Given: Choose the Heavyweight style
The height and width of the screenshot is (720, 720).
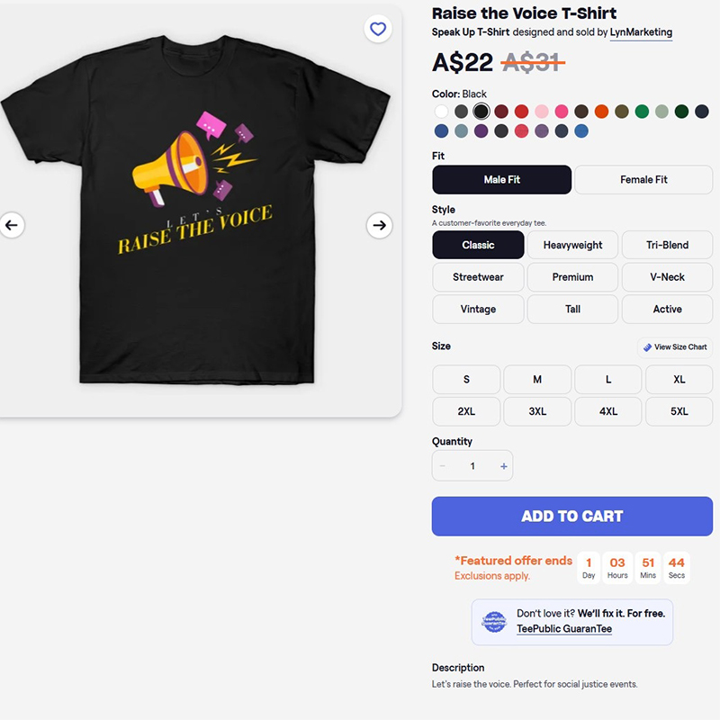Looking at the screenshot, I should click(x=572, y=245).
